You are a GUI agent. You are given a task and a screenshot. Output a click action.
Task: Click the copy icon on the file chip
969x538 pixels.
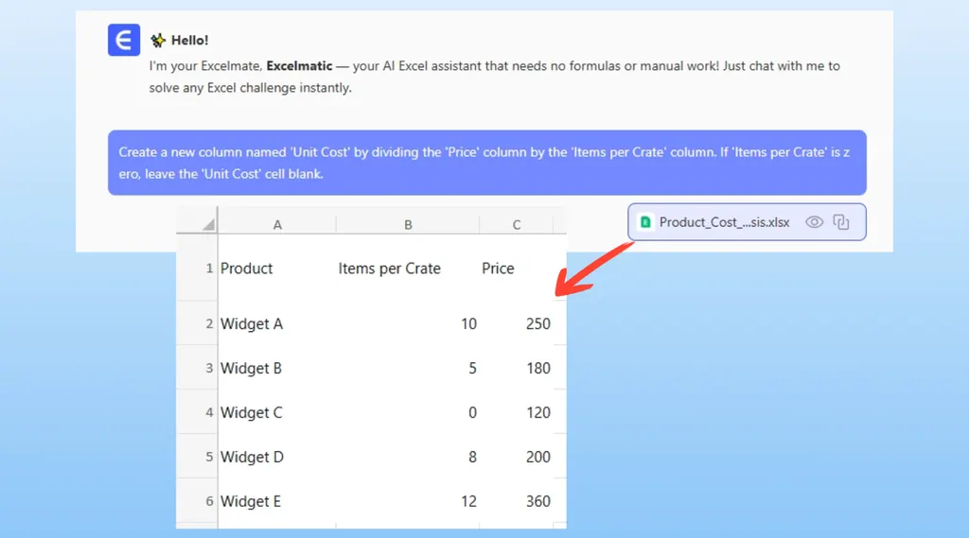point(841,222)
